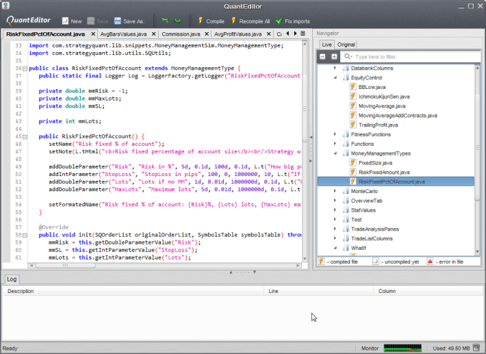Click the garbage collector trash icon

pyautogui.click(x=476, y=348)
